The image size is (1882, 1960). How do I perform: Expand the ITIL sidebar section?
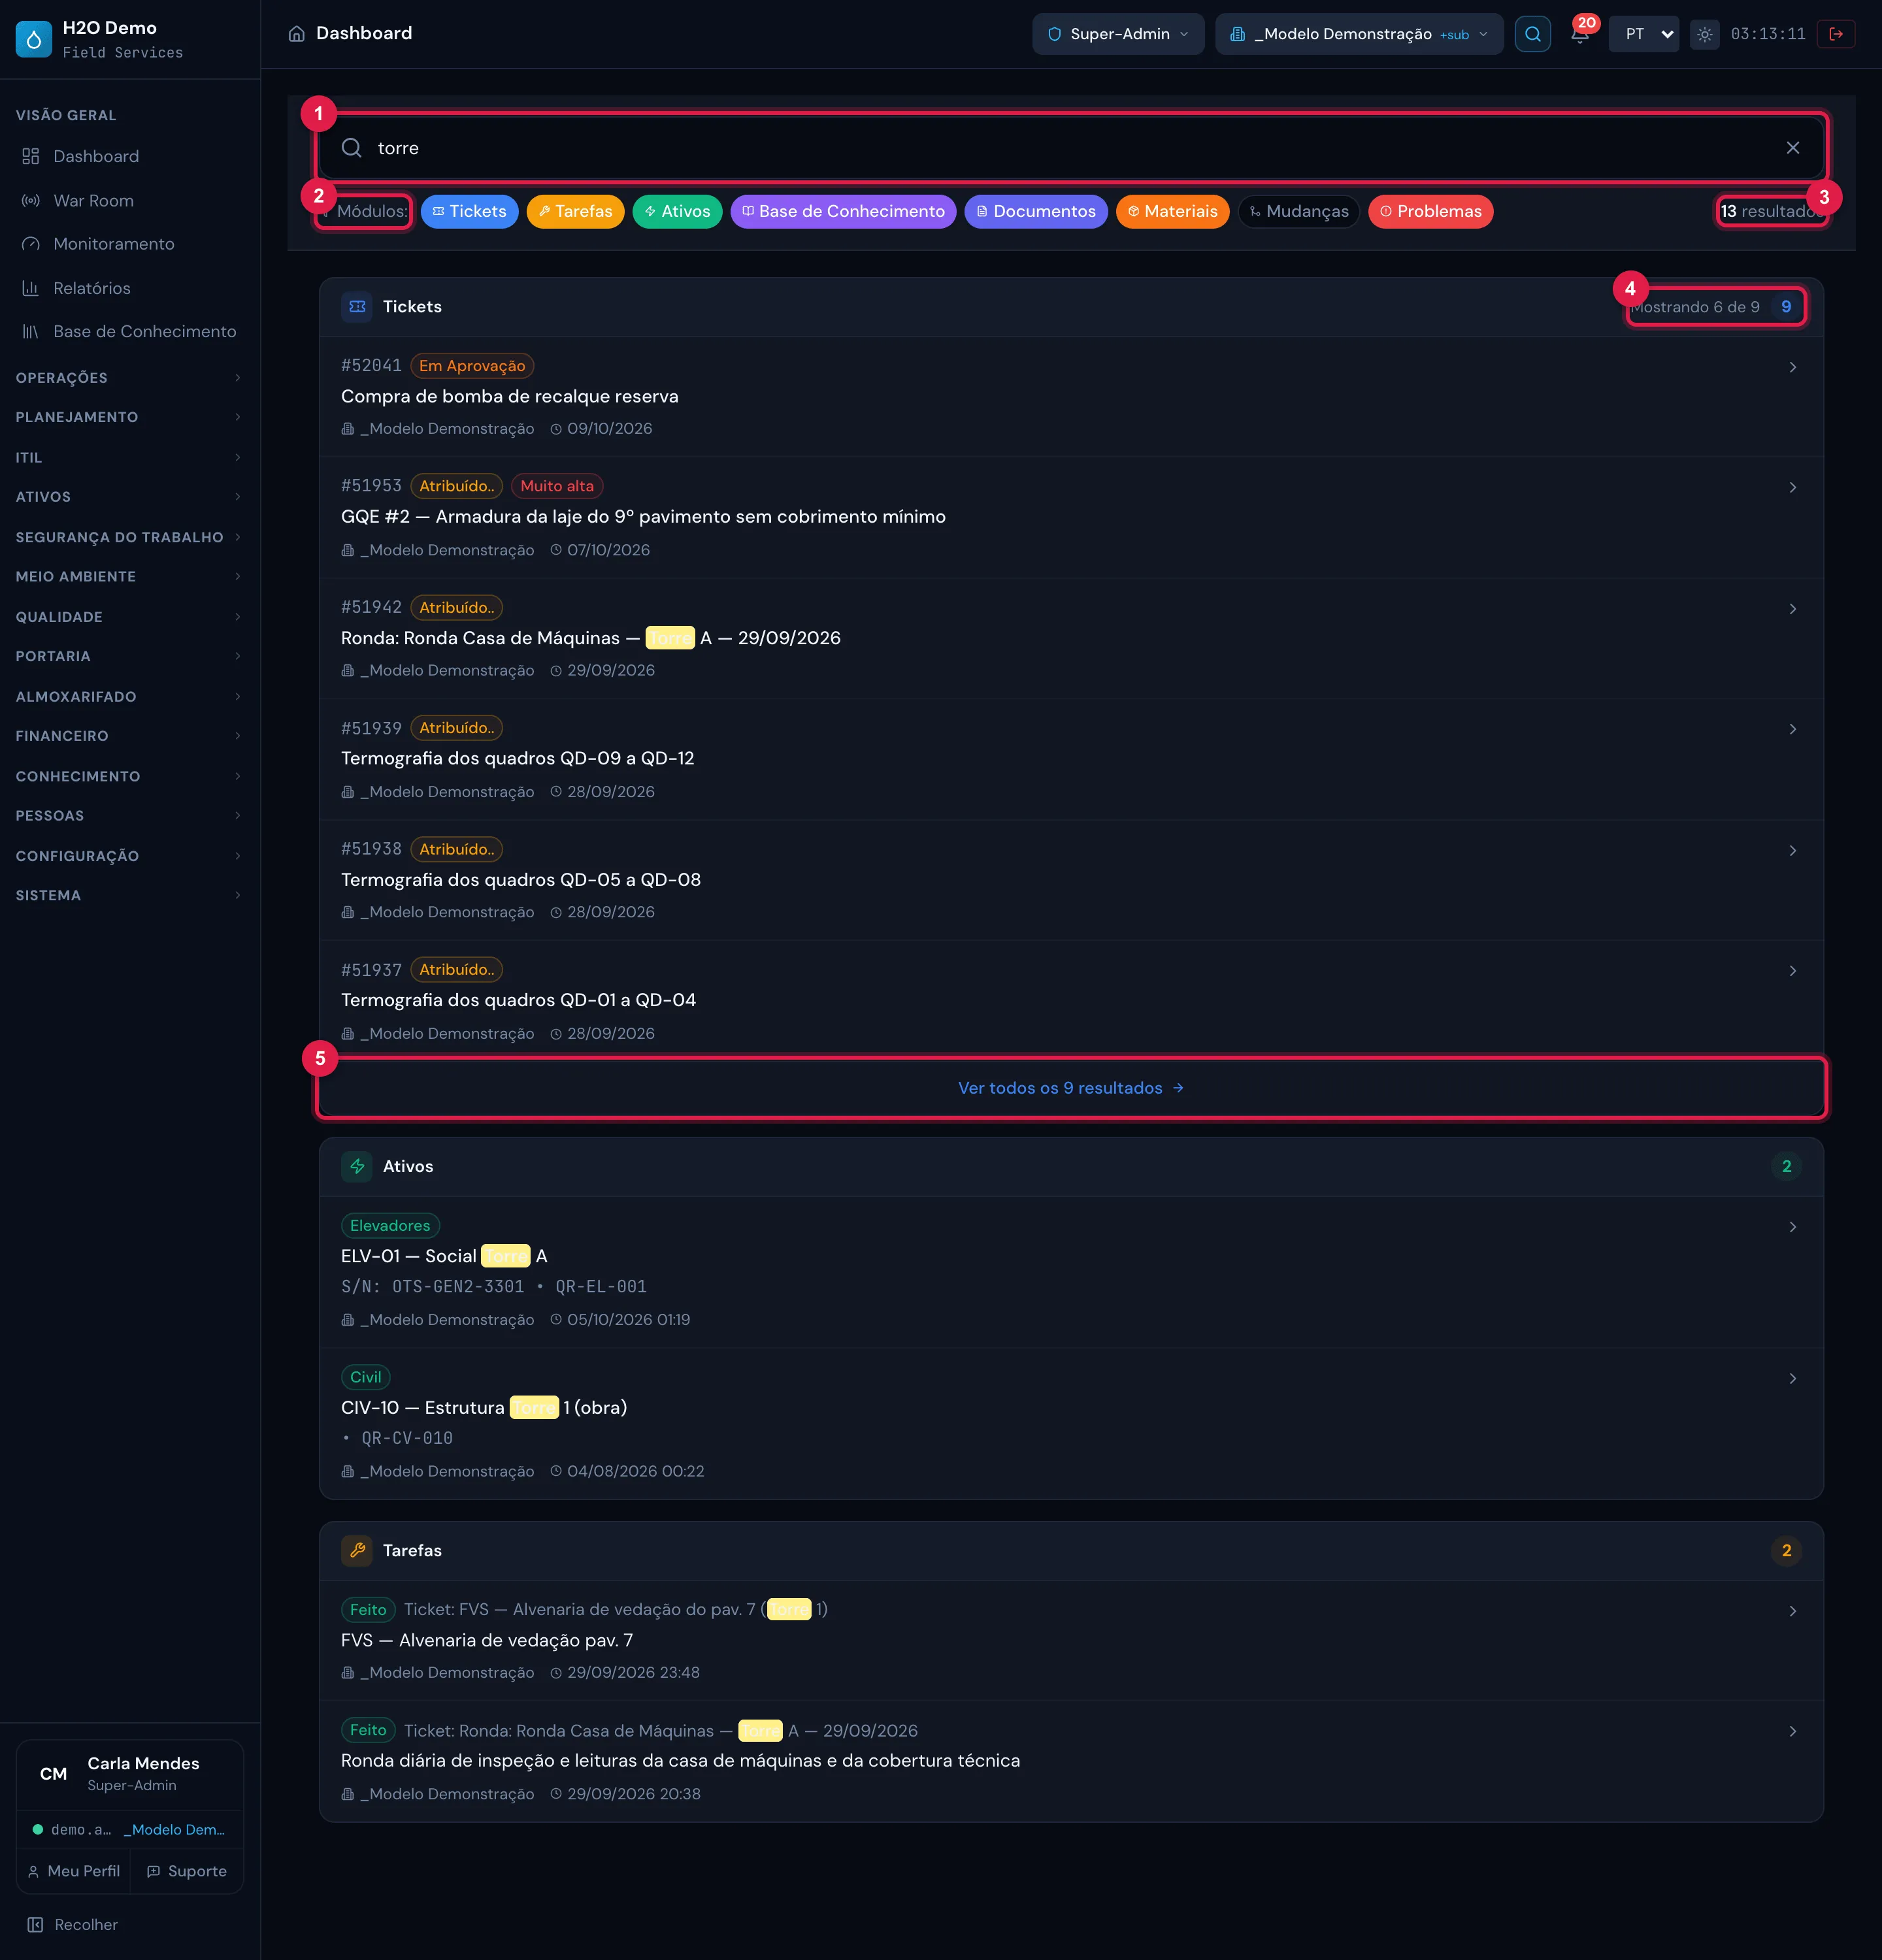(x=130, y=457)
